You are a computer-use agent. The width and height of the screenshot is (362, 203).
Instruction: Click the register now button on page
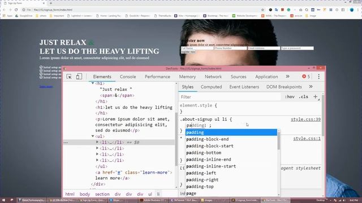click(x=188, y=52)
